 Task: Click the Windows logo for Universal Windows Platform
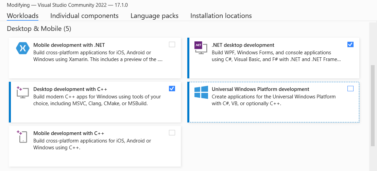[x=201, y=92]
